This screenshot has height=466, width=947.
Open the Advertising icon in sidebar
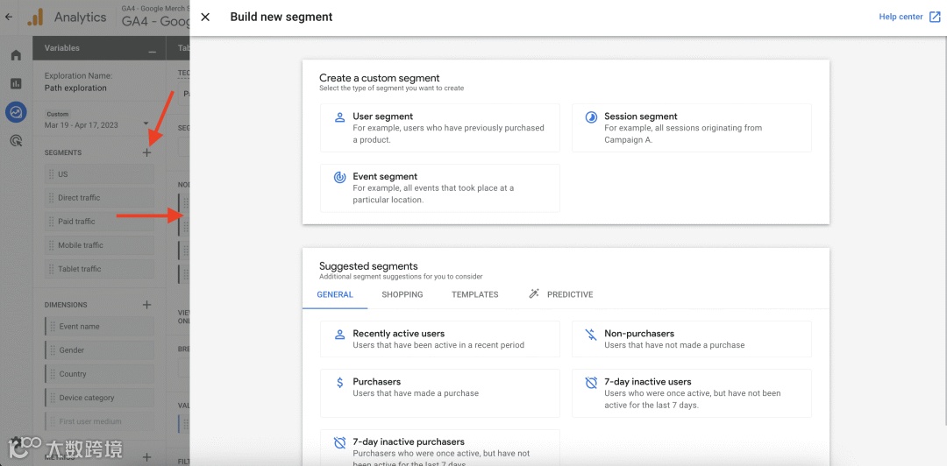[x=16, y=140]
